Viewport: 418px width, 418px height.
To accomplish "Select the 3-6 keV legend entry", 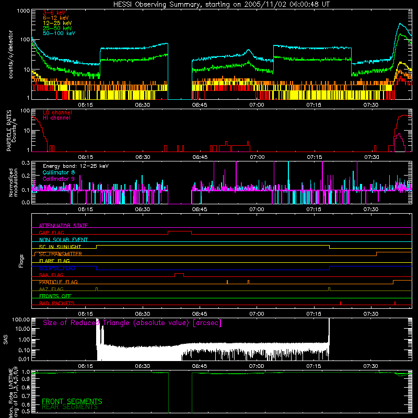I will (54, 13).
